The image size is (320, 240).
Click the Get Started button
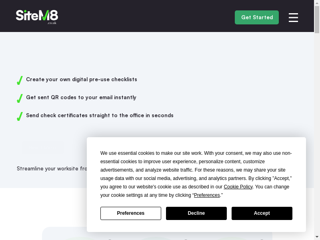[x=257, y=18]
